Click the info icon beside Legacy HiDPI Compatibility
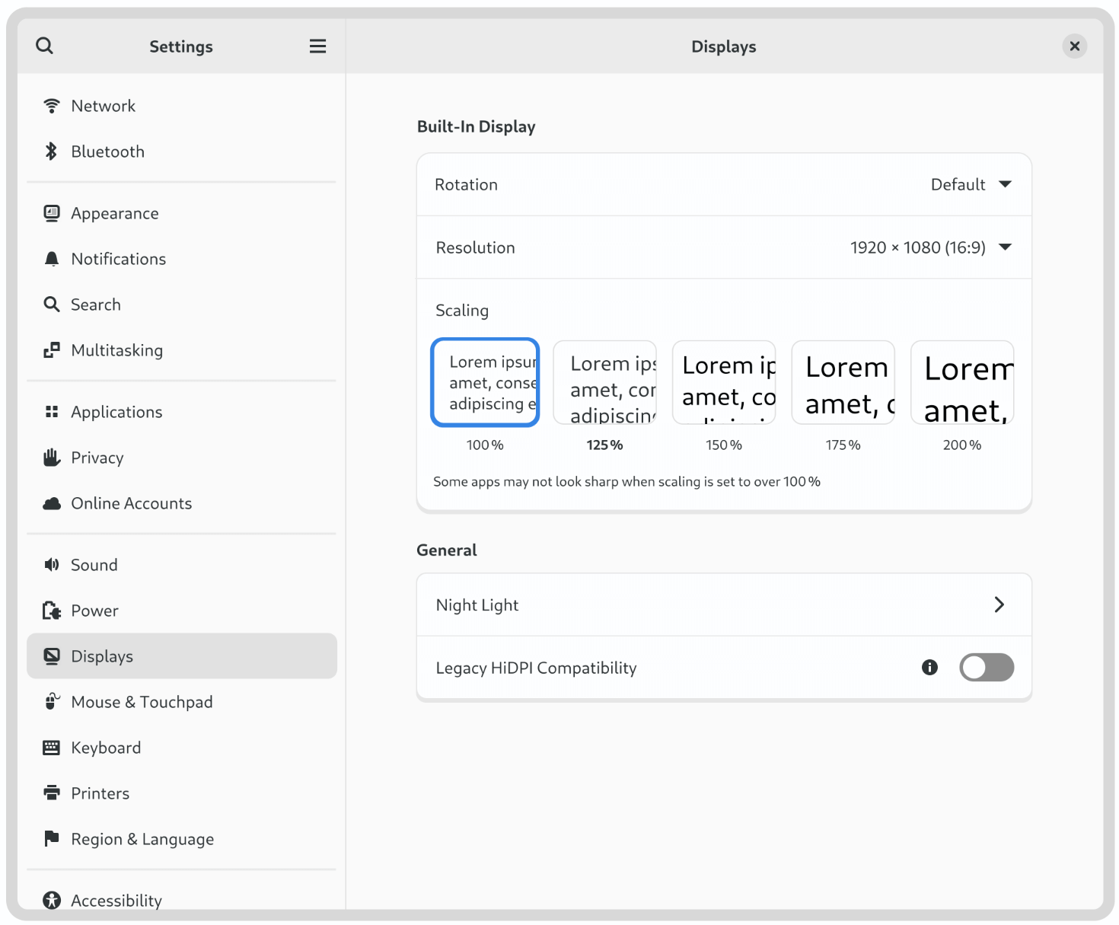The height and width of the screenshot is (925, 1119). [x=929, y=668]
